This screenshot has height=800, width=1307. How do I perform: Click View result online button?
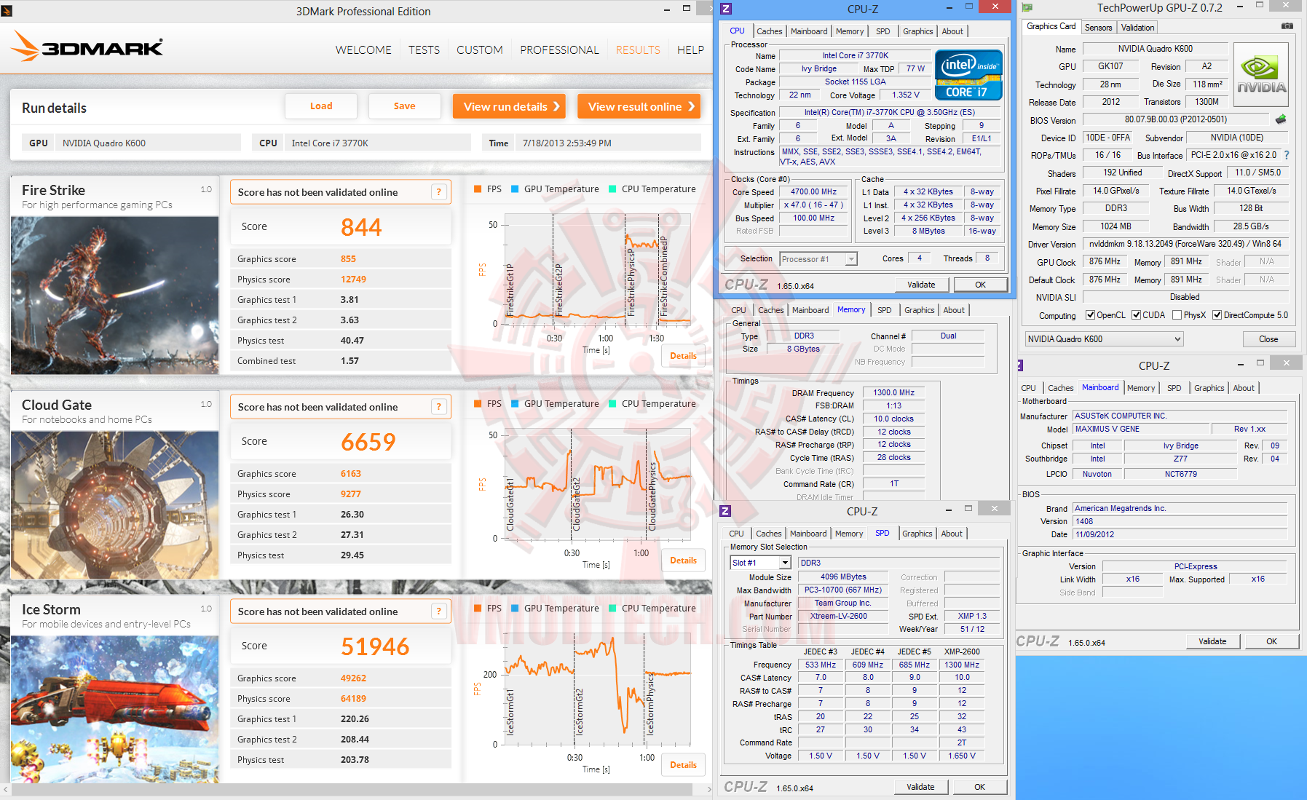[639, 106]
